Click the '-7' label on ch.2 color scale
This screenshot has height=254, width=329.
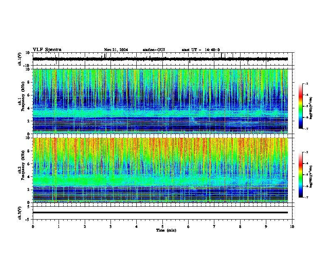(306, 197)
